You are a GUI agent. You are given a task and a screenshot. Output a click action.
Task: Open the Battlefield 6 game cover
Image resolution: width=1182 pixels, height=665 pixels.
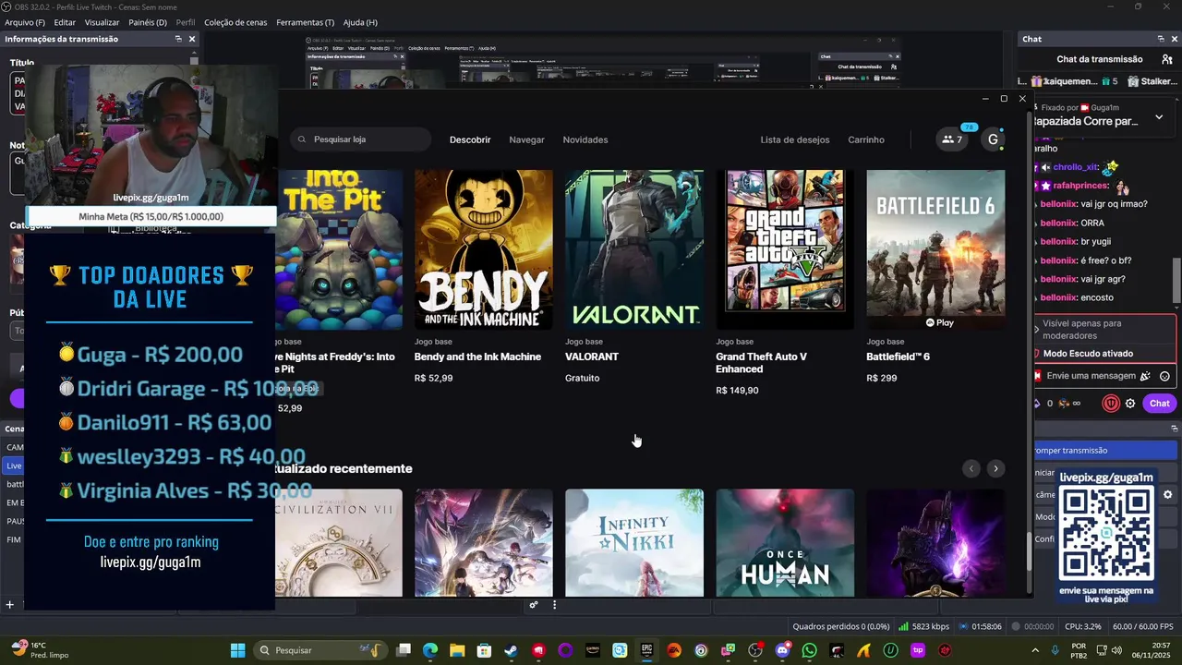point(935,249)
